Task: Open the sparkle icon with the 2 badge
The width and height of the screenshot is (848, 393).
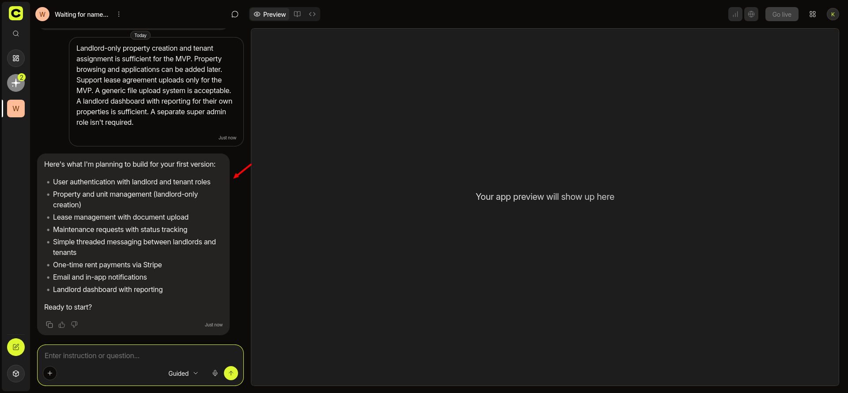Action: (16, 82)
